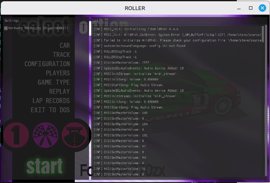Enable the Hardware Rendering (Experimental) checkbox
The width and height of the screenshot is (270, 183).
tap(6, 28)
